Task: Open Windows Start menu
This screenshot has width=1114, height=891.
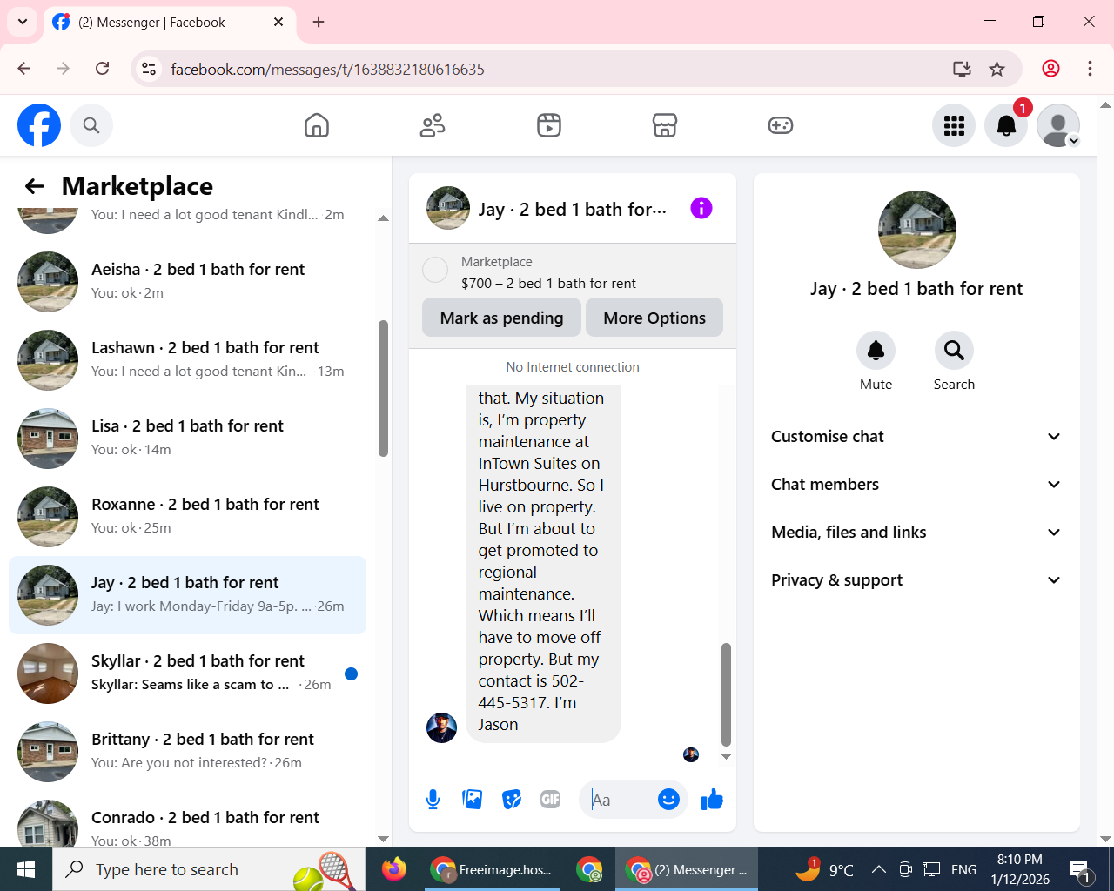Action: pyautogui.click(x=26, y=869)
